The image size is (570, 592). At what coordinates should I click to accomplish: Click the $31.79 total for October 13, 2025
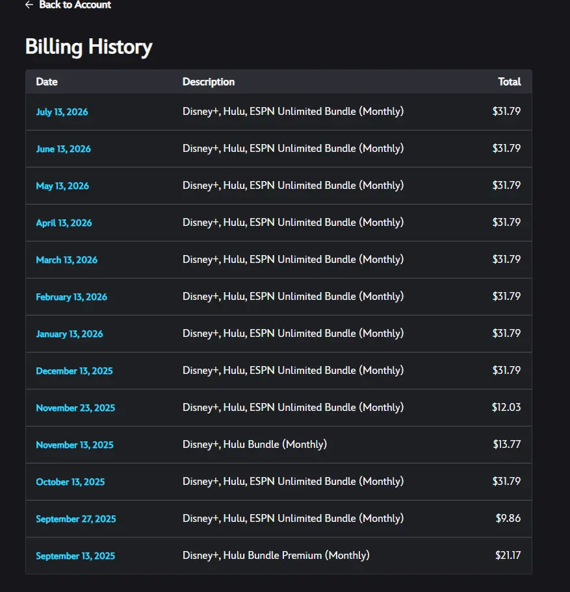(x=506, y=481)
